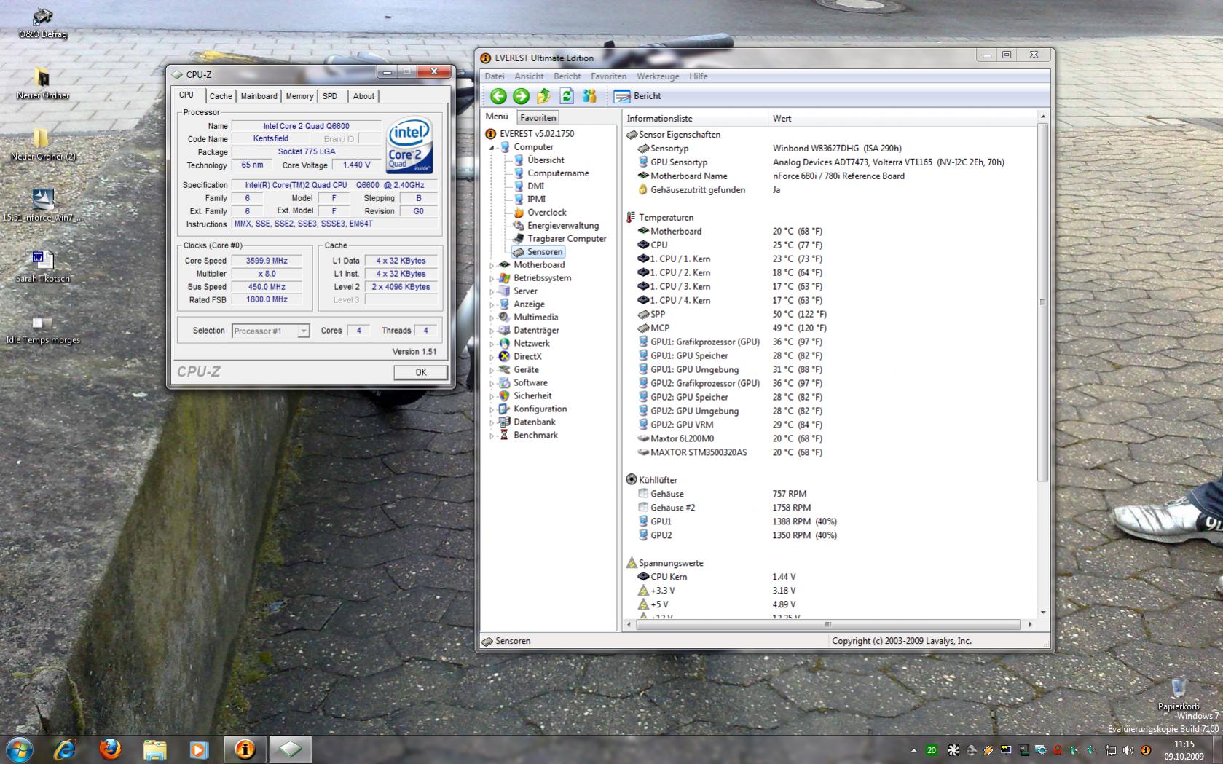Click the users icon in EVEREST toolbar
Image resolution: width=1223 pixels, height=764 pixels.
click(589, 96)
